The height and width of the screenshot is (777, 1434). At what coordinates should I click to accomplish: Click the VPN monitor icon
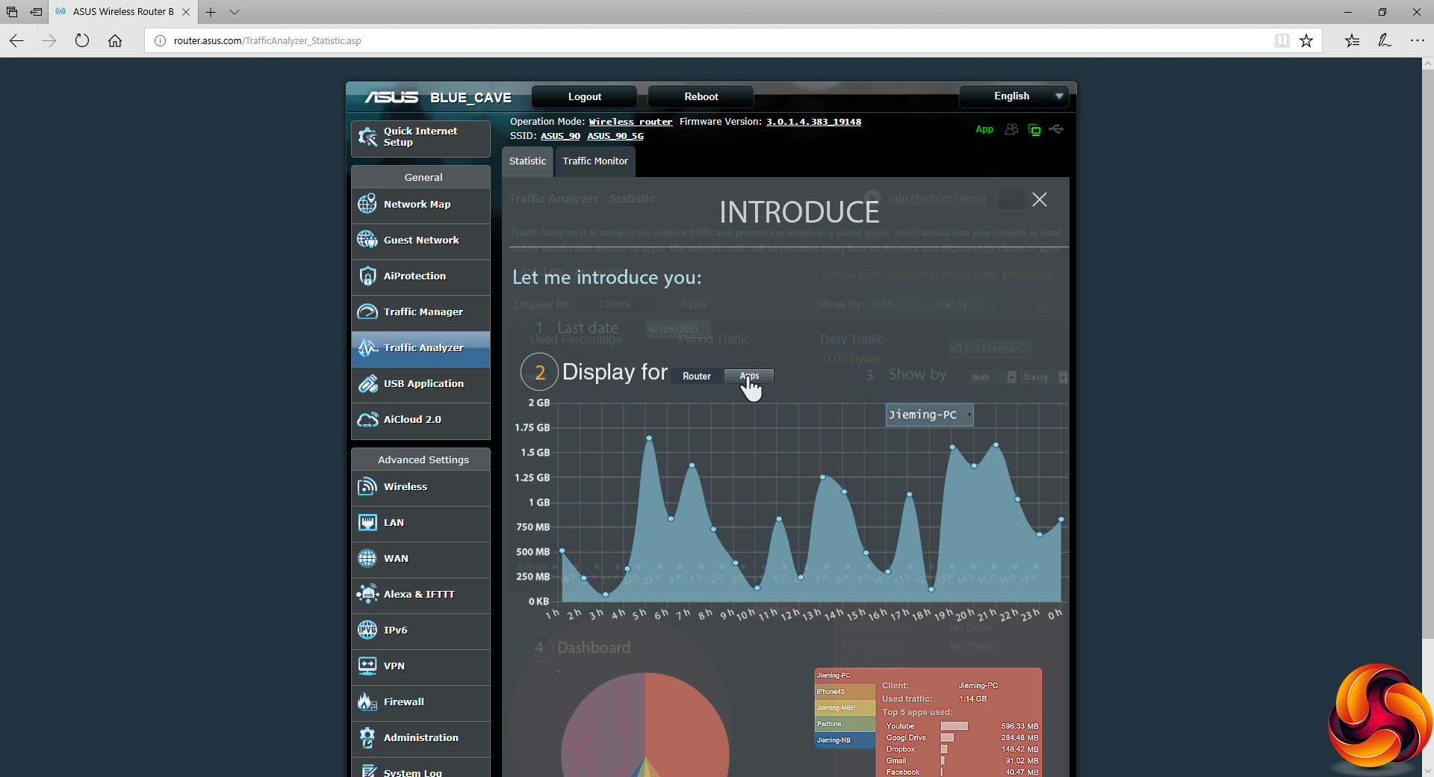[x=367, y=666]
